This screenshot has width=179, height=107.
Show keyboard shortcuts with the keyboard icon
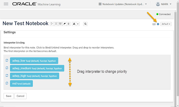click(154, 24)
